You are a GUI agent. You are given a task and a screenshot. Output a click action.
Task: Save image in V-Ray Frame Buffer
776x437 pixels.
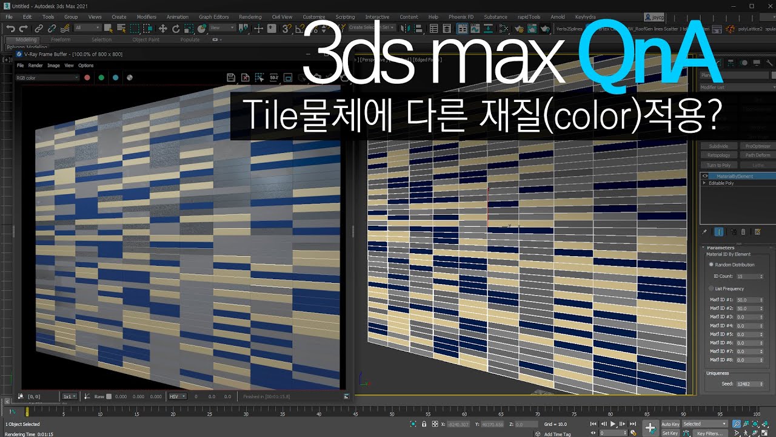click(230, 77)
